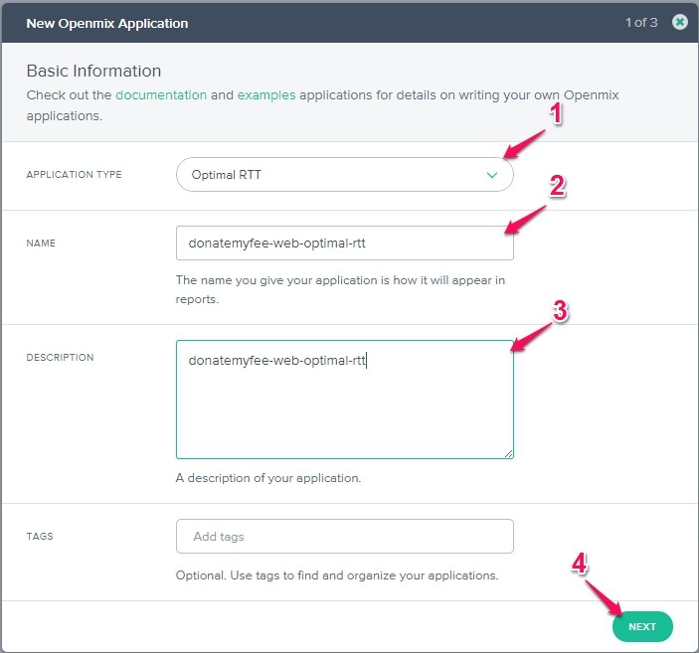Open the documentation link
699x653 pixels.
(x=161, y=95)
